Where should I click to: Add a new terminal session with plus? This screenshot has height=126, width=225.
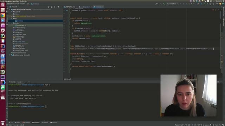point(26,82)
